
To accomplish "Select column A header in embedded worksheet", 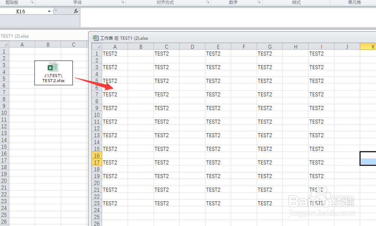I will [x=115, y=47].
